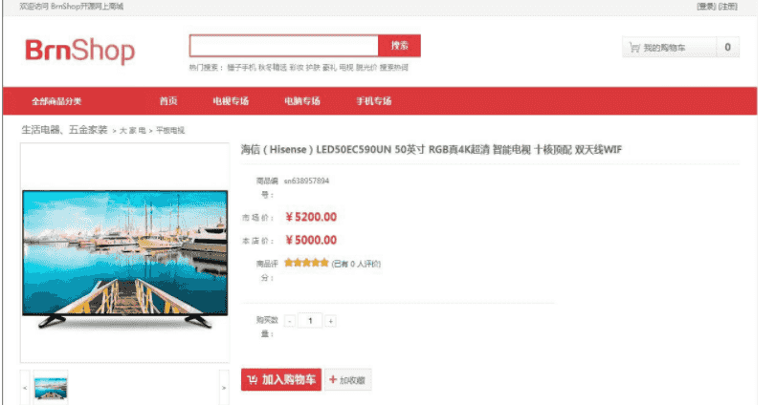Click hot search term 电视
This screenshot has width=776, height=405.
(346, 68)
